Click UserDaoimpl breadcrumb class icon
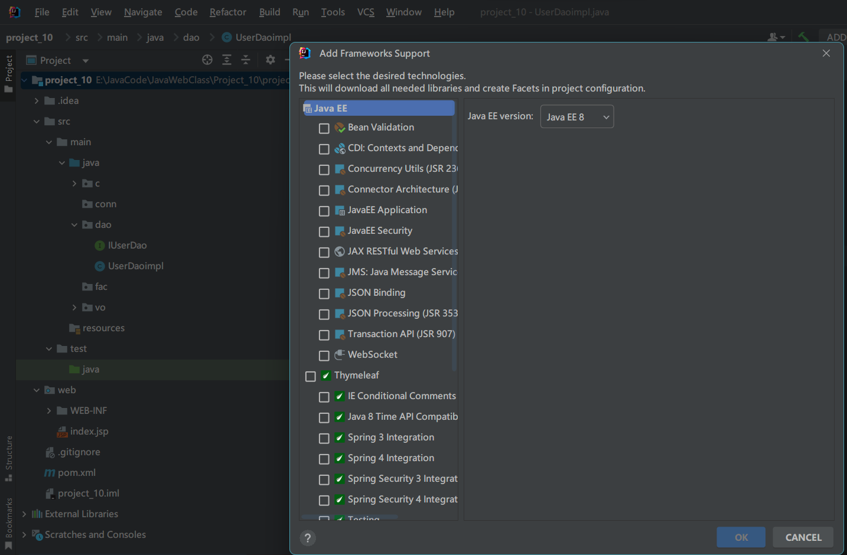This screenshot has height=555, width=847. [x=227, y=37]
